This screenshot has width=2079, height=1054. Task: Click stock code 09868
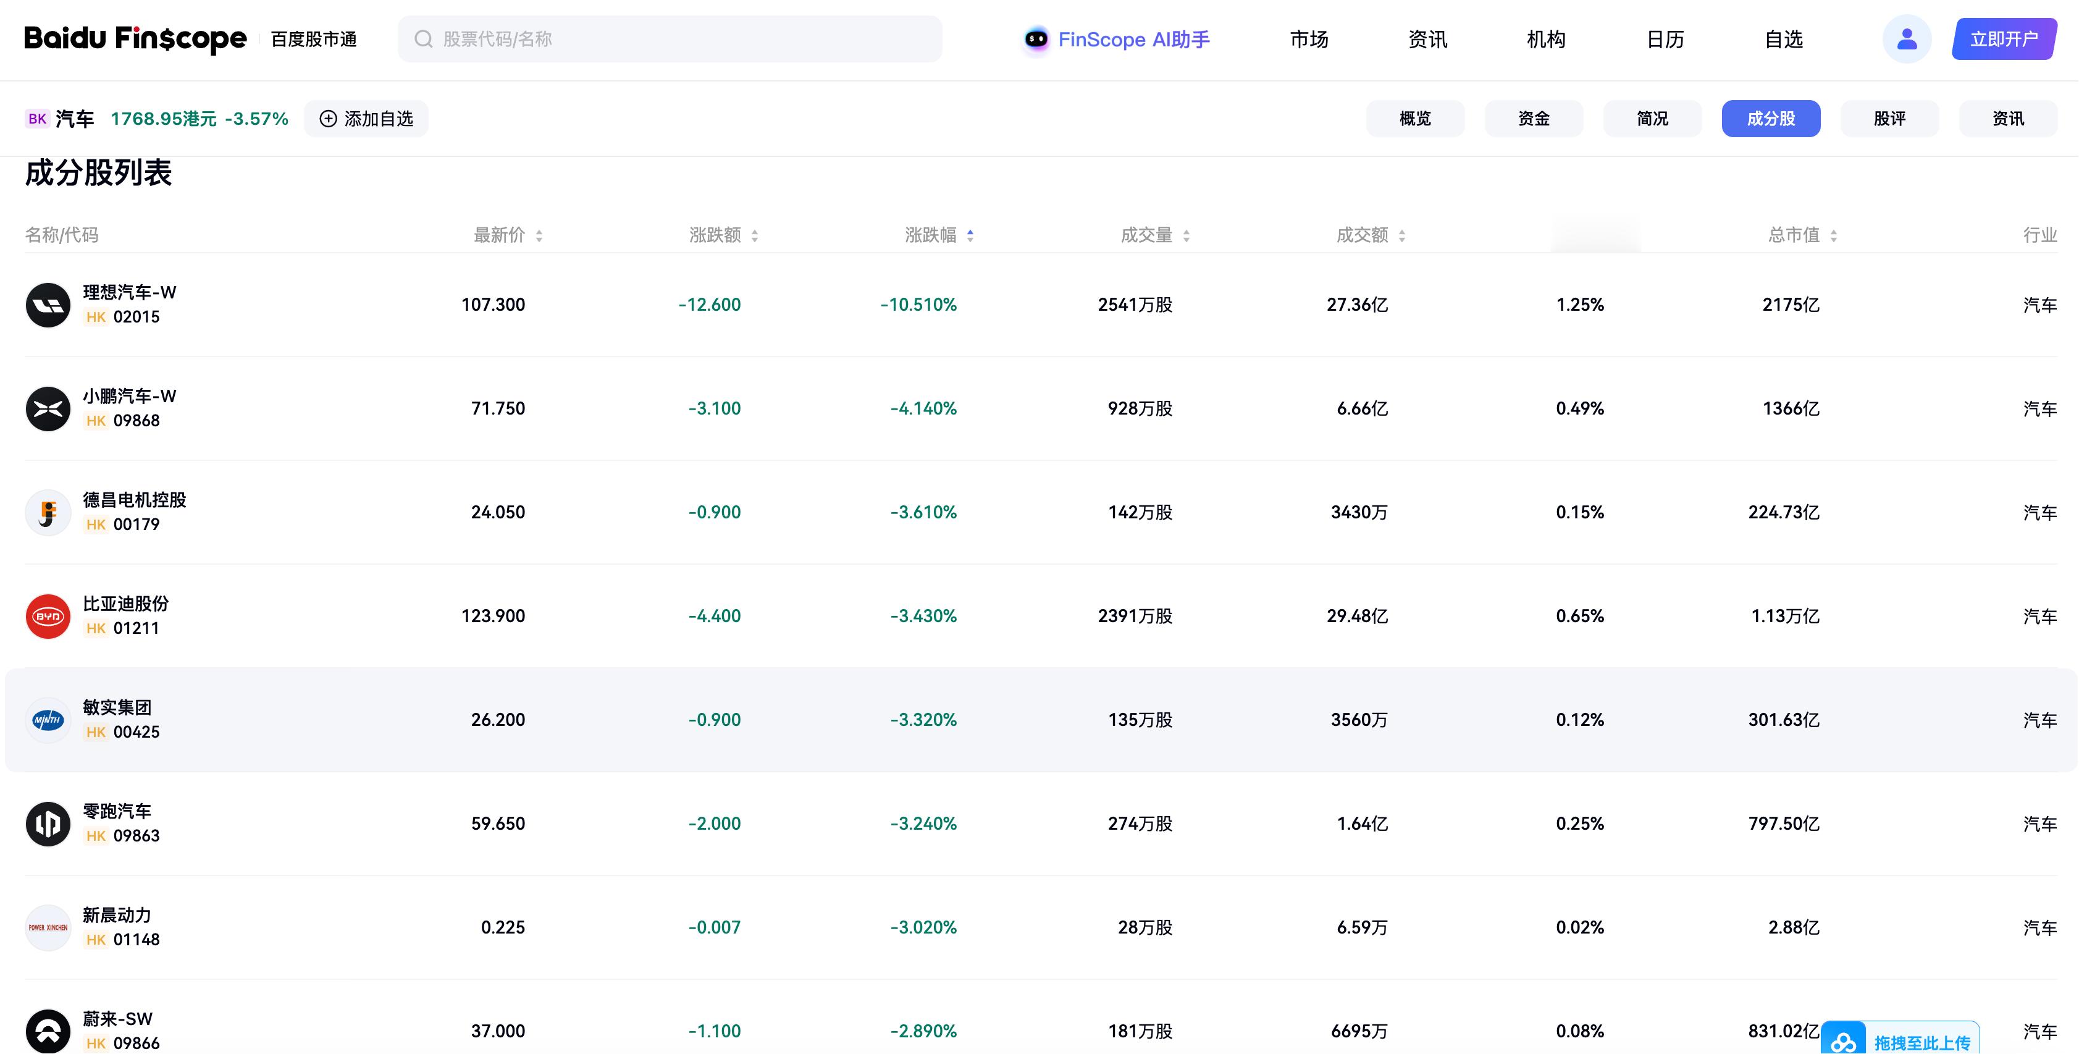pyautogui.click(x=136, y=421)
